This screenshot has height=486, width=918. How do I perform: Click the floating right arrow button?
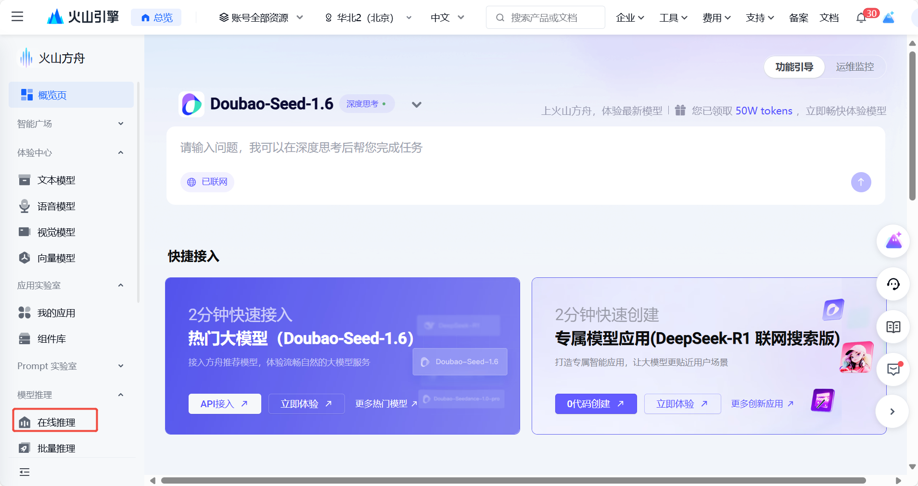coord(892,411)
